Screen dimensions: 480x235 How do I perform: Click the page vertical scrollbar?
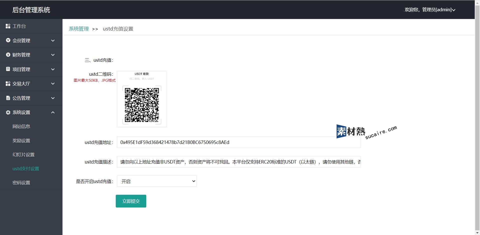pos(477,117)
